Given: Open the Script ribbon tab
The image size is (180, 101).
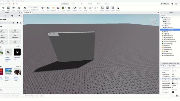Looking at the screenshot, I should 90,4.
